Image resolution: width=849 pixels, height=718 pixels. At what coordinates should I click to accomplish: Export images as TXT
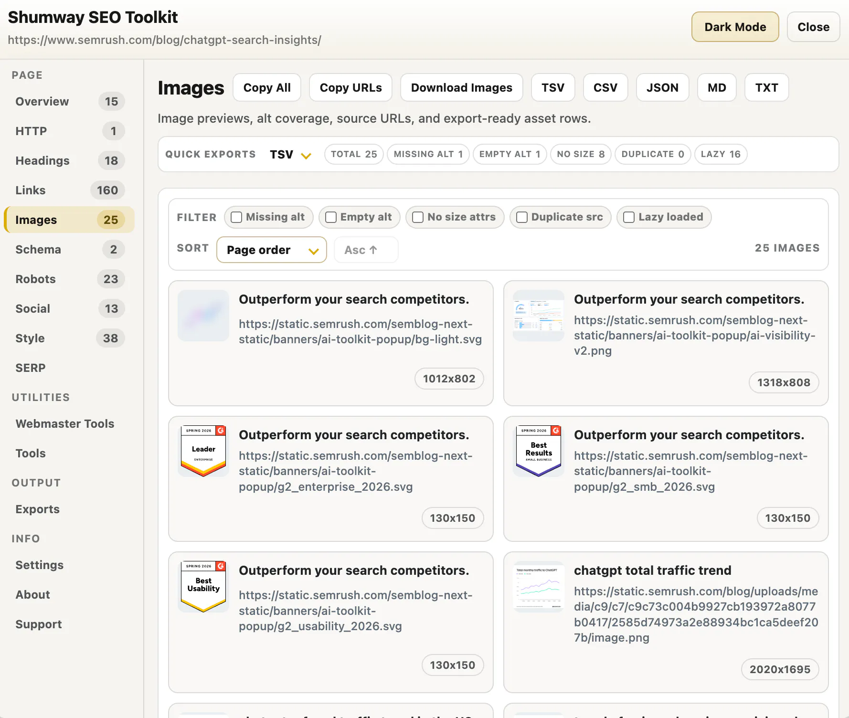[x=766, y=87]
